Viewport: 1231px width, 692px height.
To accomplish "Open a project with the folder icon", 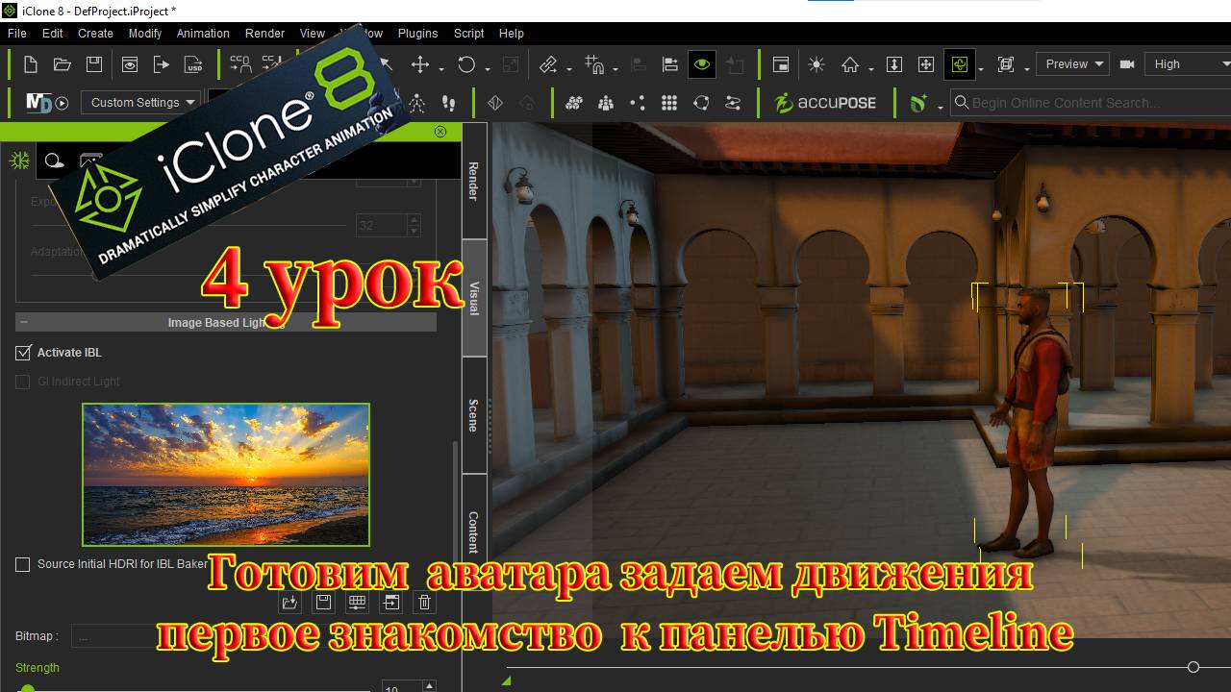I will [63, 64].
